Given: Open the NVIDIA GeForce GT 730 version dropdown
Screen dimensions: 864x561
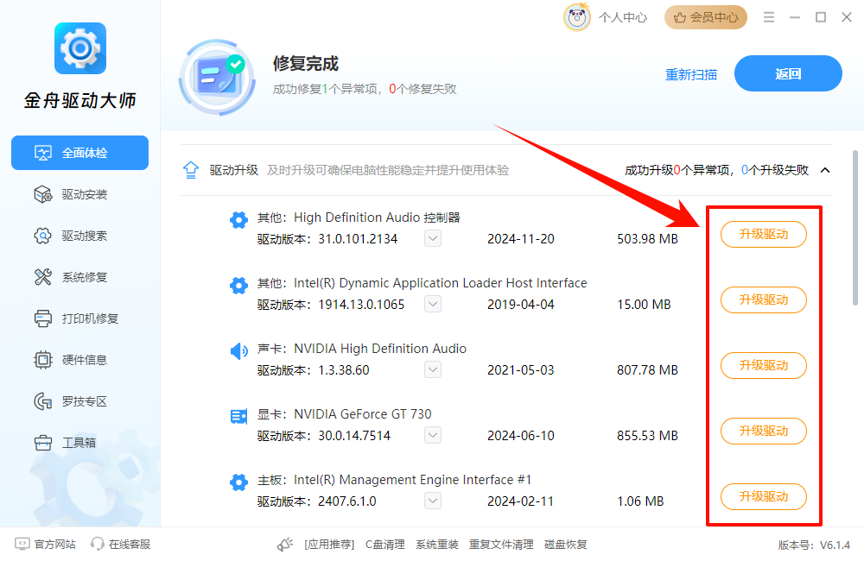Looking at the screenshot, I should coord(432,436).
